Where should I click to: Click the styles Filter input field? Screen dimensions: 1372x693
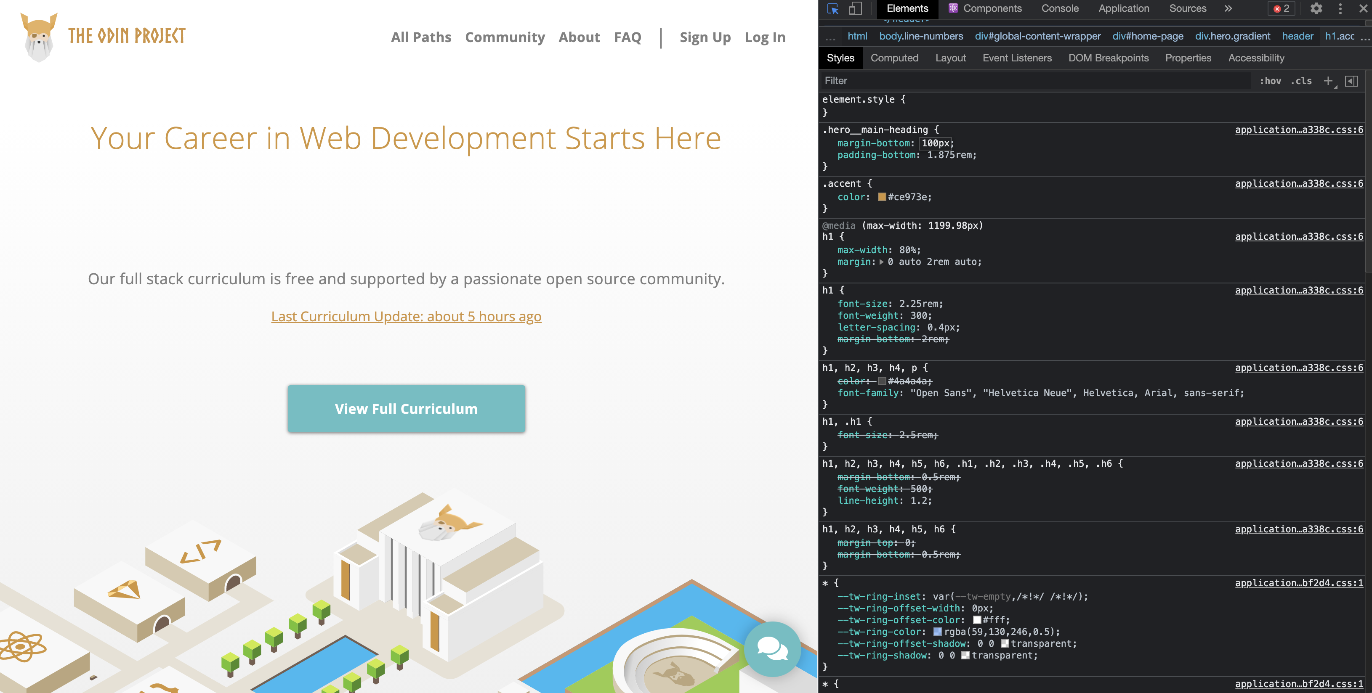1033,81
